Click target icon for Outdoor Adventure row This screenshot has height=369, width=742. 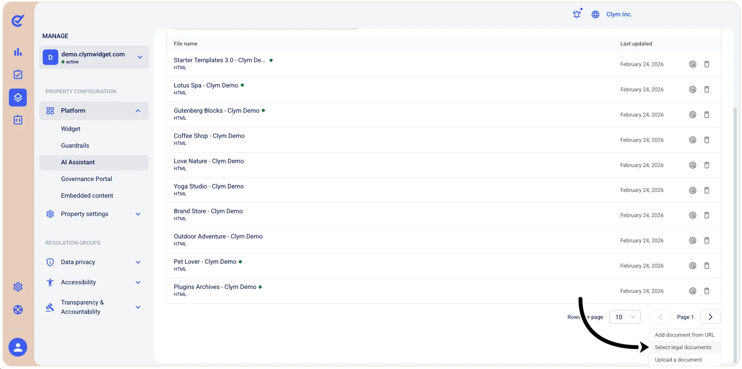pyautogui.click(x=692, y=240)
